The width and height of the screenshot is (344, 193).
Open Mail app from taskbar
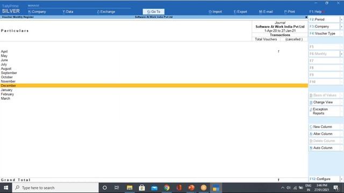tap(154, 188)
